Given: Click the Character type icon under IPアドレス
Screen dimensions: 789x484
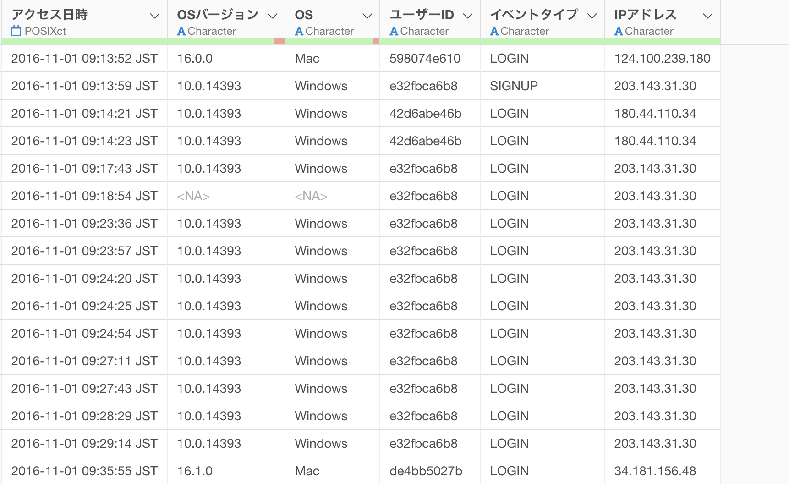Looking at the screenshot, I should [619, 31].
